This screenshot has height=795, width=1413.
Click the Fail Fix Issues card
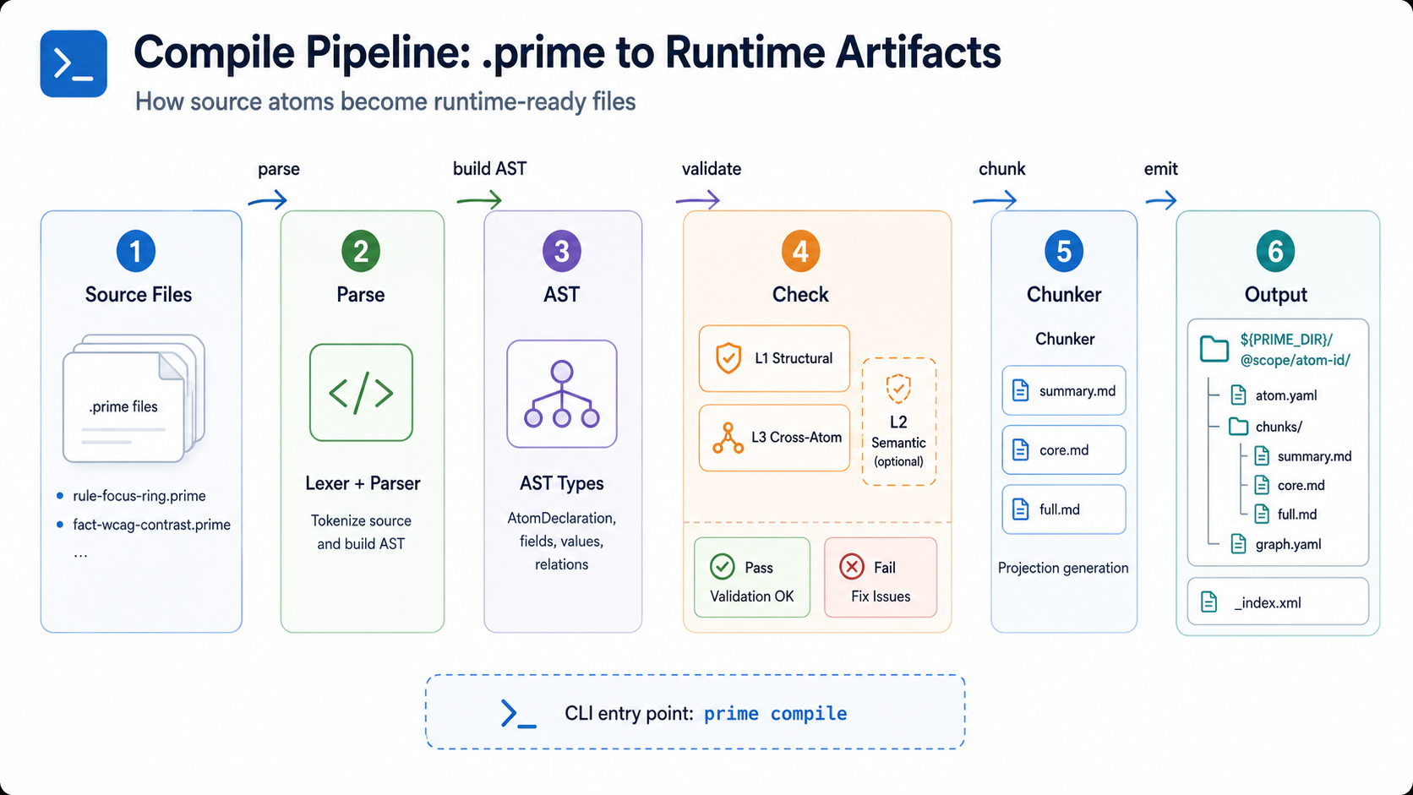click(x=881, y=578)
